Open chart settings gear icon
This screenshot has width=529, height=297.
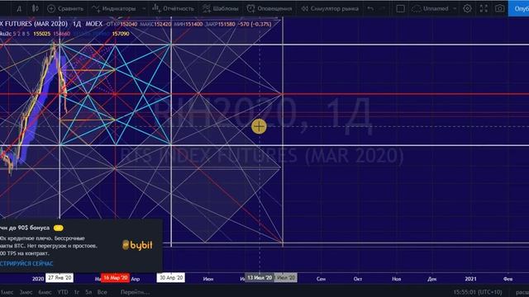467,9
